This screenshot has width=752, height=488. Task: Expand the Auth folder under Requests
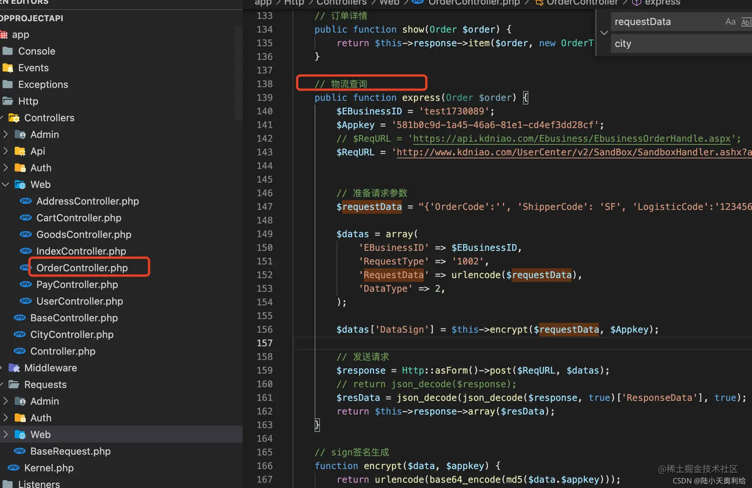[x=5, y=418]
